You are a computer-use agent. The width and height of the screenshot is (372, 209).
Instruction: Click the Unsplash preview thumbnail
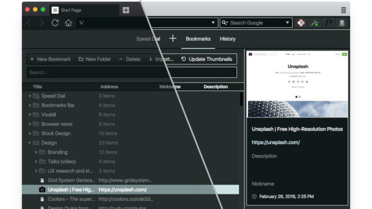(298, 84)
